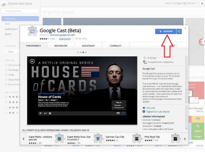This screenshot has height=152, width=205.
Task: Click the rating stars next to (1239)
Action: pos(44,39)
